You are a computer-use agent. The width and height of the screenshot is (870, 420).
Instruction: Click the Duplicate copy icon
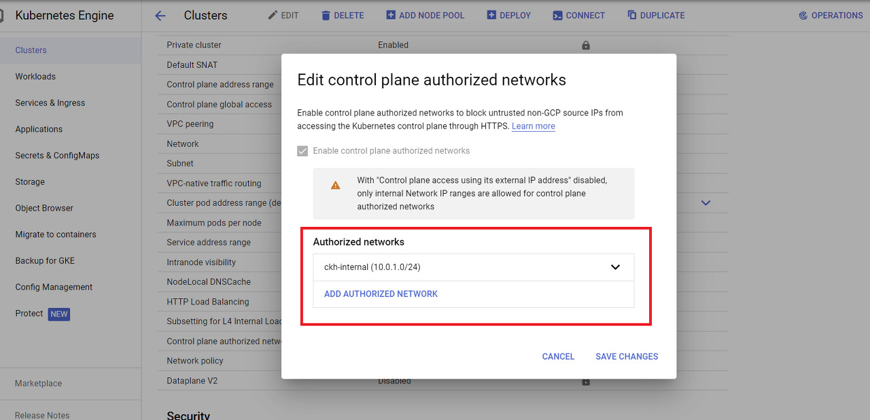[x=632, y=15]
